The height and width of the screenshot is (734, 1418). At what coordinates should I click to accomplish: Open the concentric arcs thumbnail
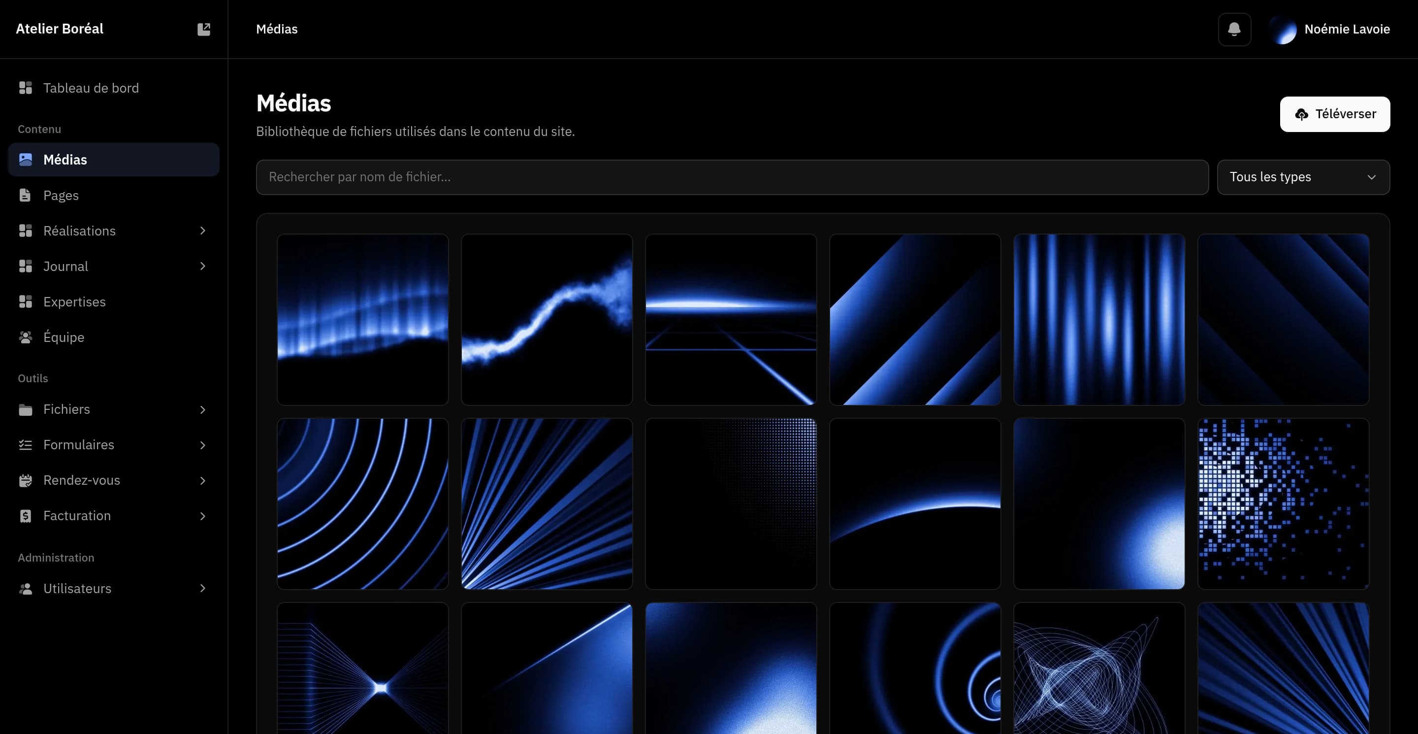point(363,504)
